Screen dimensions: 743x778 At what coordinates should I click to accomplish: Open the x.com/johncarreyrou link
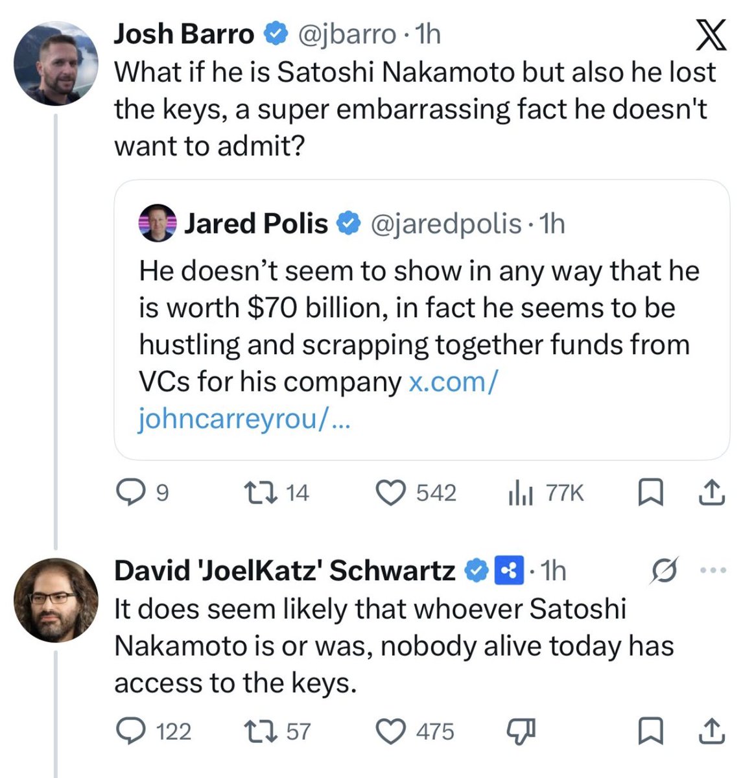(x=453, y=382)
